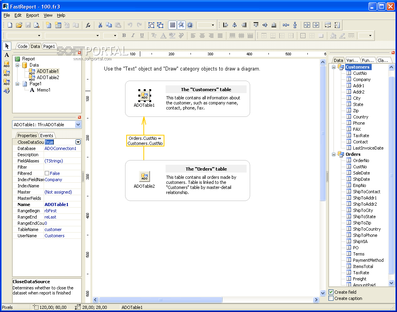Toggle the Show Grid toolbar icon

click(x=172, y=25)
